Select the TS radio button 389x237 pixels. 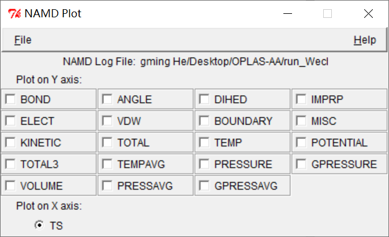click(x=39, y=225)
